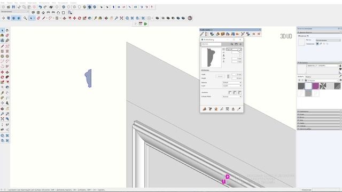Click the Cut scissors icon in the top toolbar
This screenshot has width=342, height=192.
[19, 7]
